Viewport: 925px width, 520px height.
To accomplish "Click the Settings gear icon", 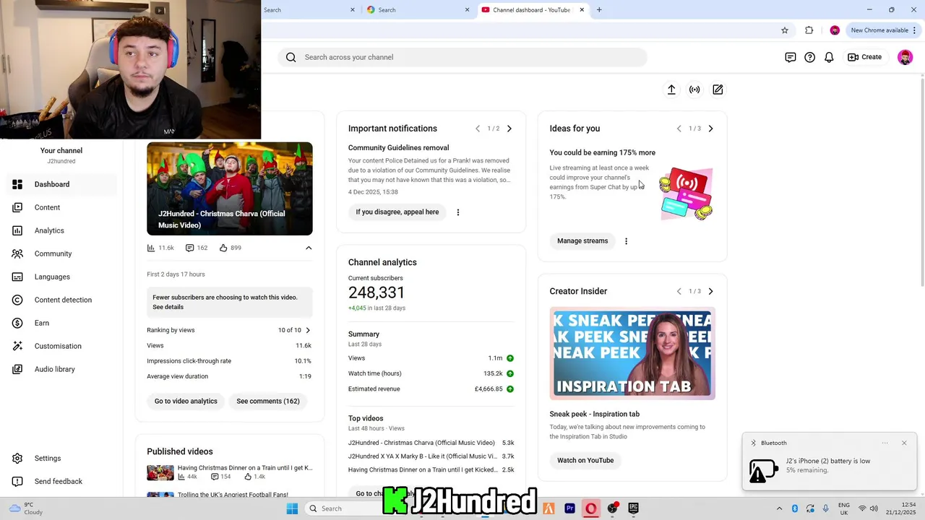I will [x=18, y=458].
